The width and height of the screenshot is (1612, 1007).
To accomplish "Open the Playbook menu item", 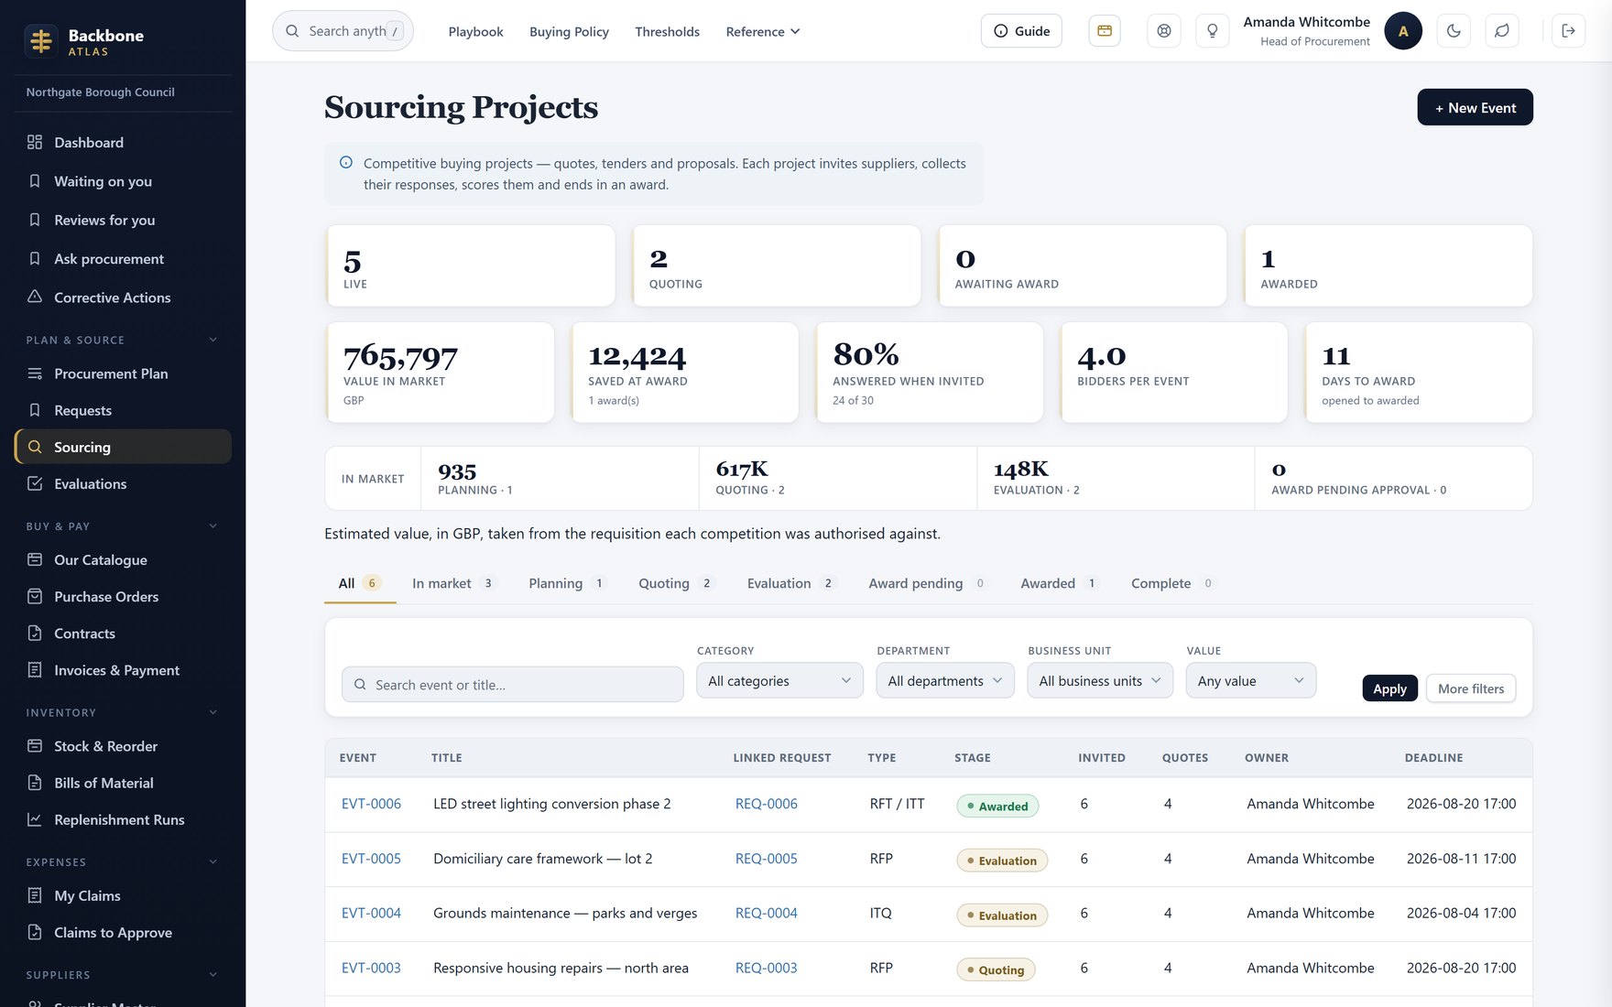I will (x=475, y=31).
